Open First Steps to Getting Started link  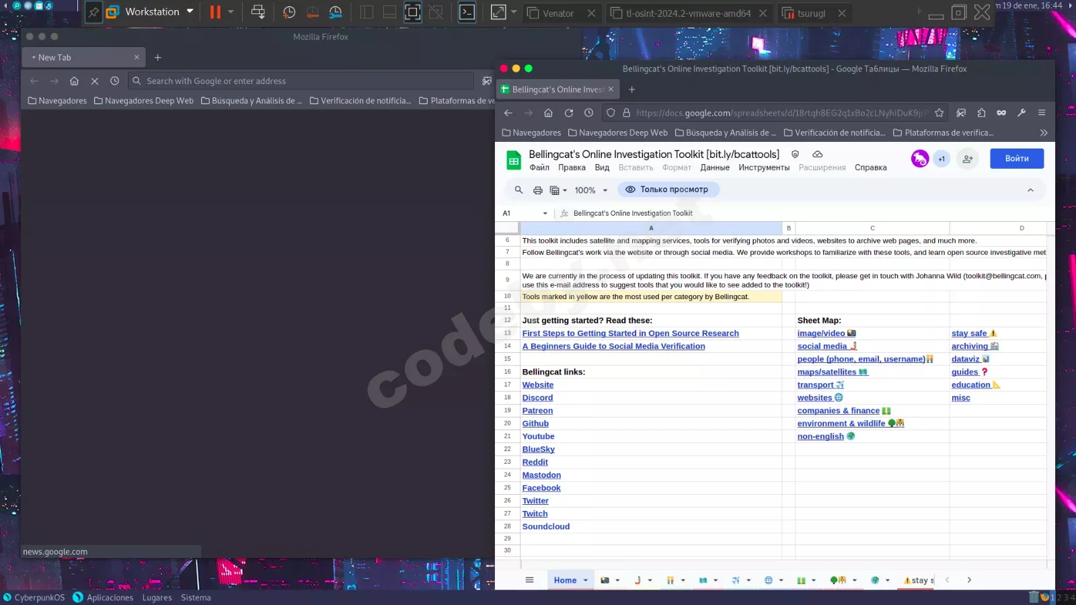coord(630,333)
